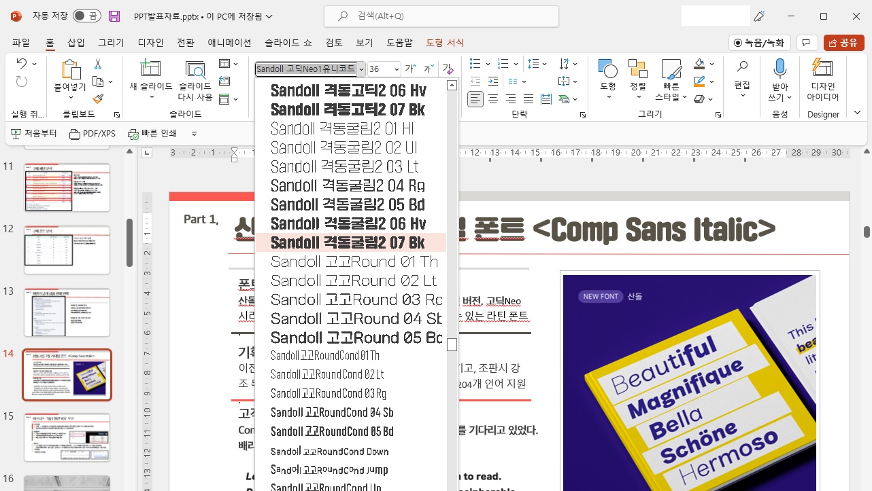Screen dimensions: 872x491
Task: Click the 녹음/녹화 record button
Action: (760, 43)
